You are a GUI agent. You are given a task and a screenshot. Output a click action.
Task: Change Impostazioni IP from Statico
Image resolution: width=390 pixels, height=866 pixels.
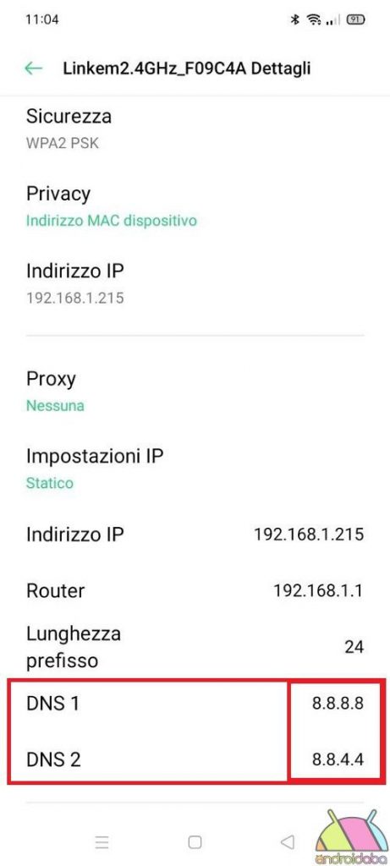tap(195, 469)
